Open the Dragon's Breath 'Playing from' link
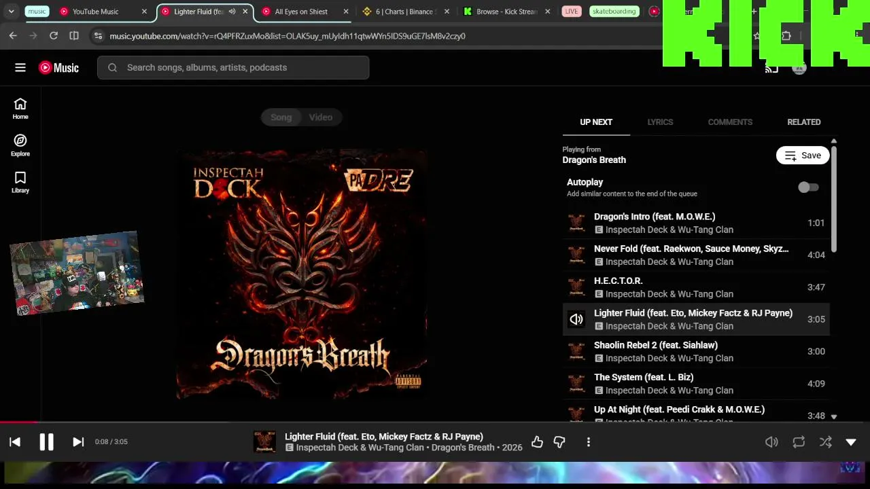870x489 pixels. [594, 160]
